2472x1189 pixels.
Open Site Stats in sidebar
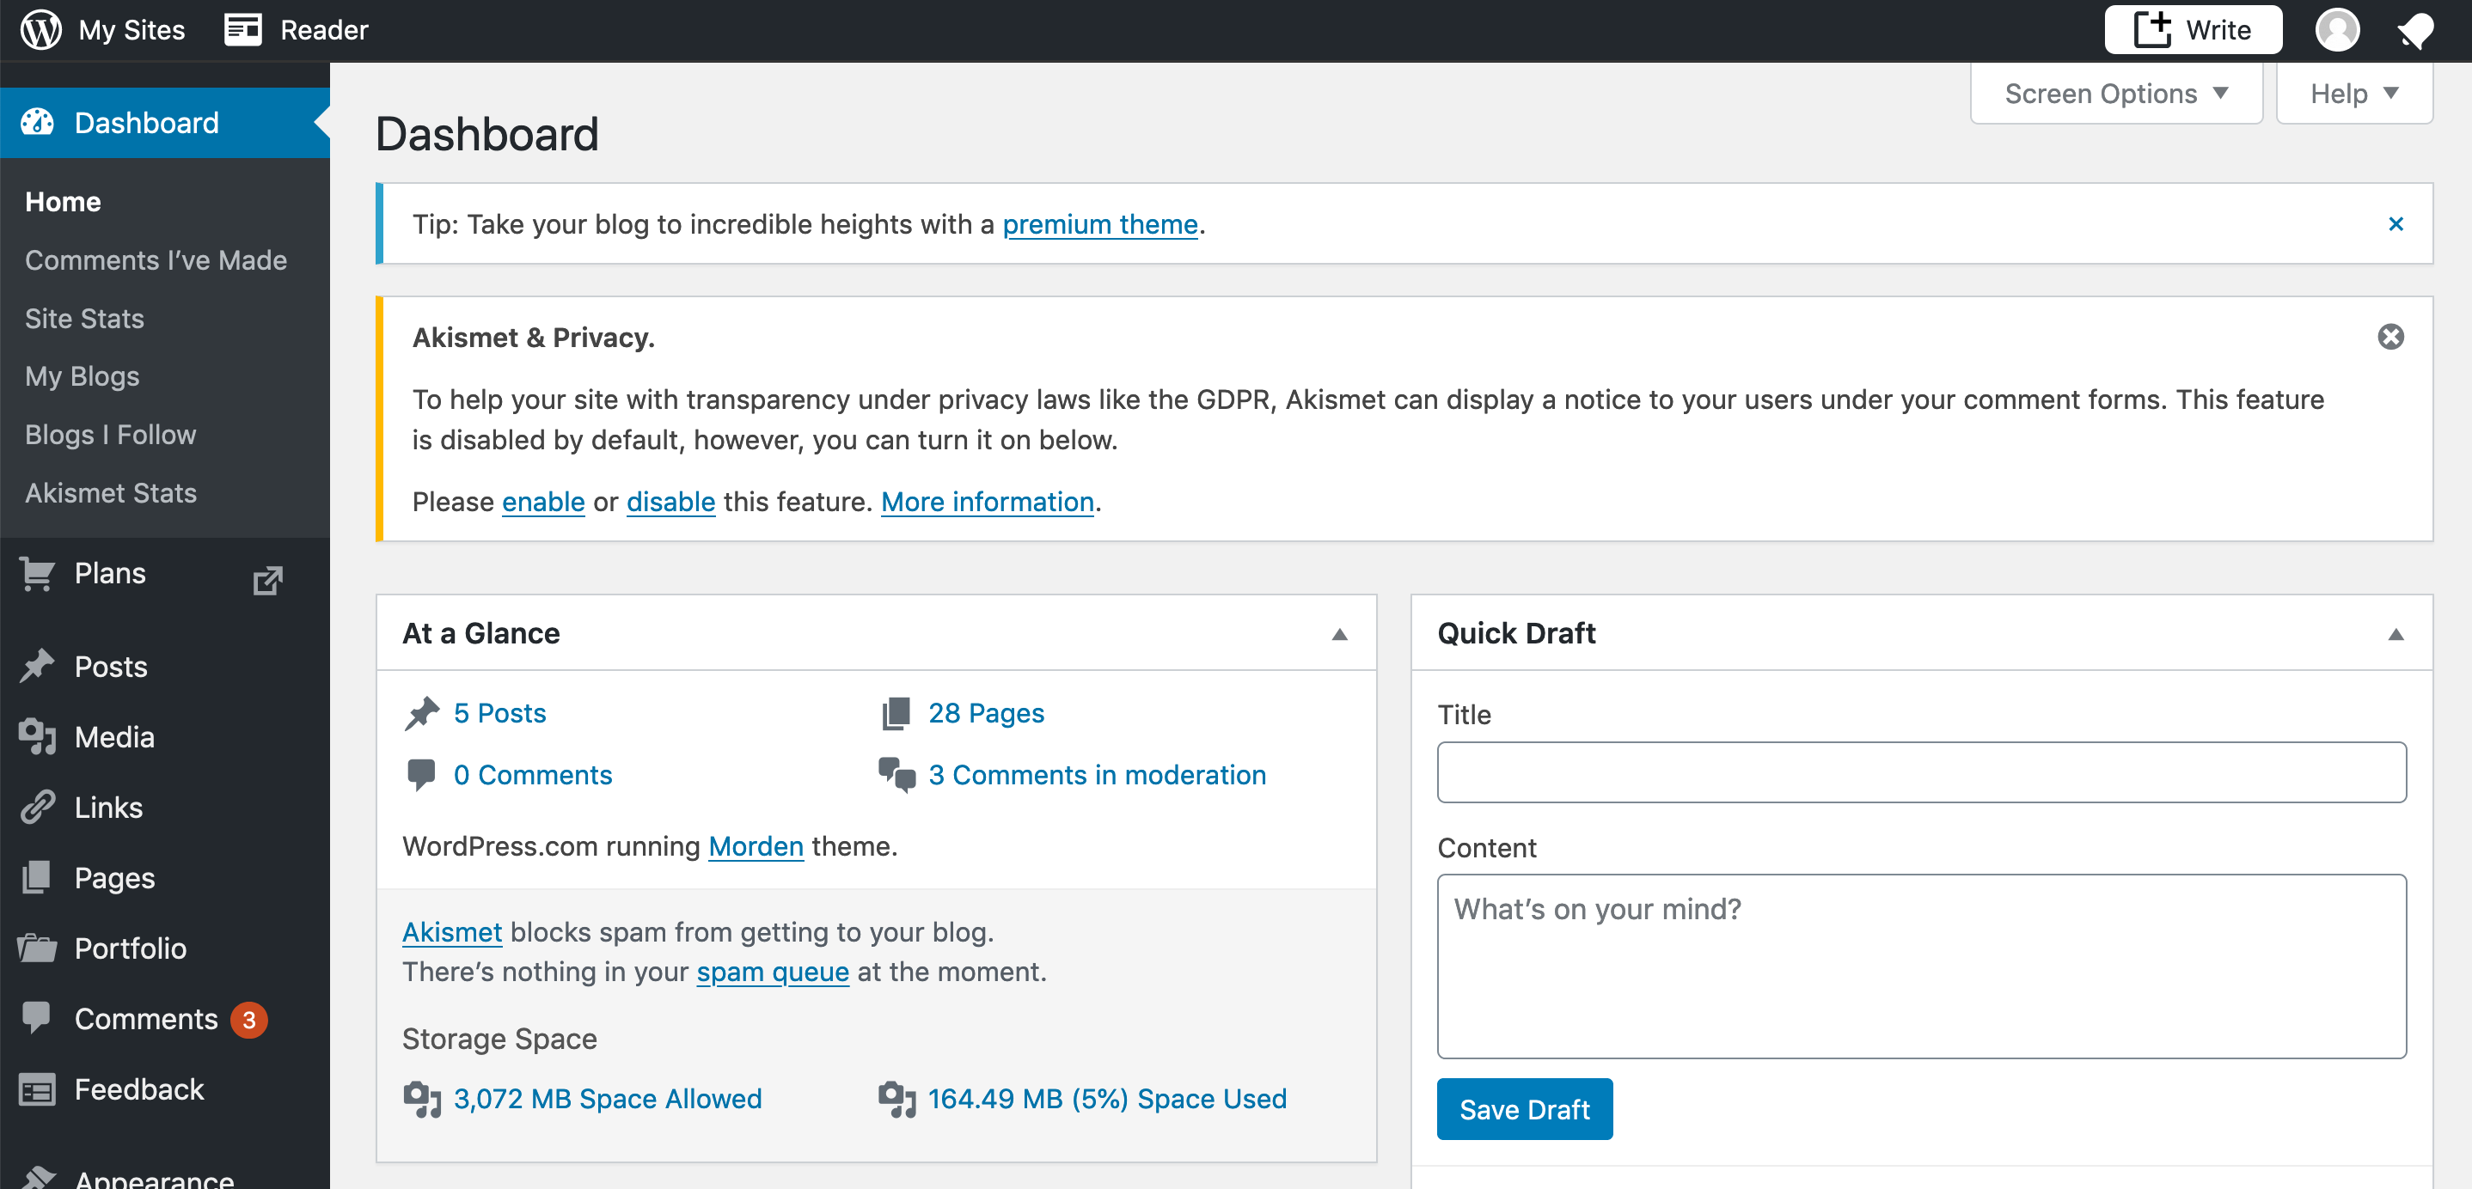[x=84, y=319]
